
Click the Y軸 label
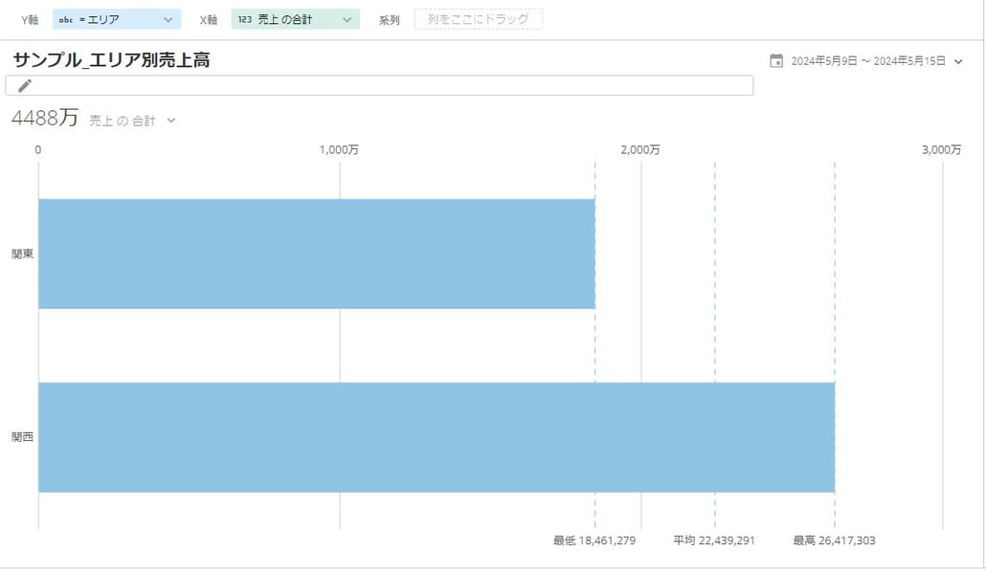click(x=30, y=20)
